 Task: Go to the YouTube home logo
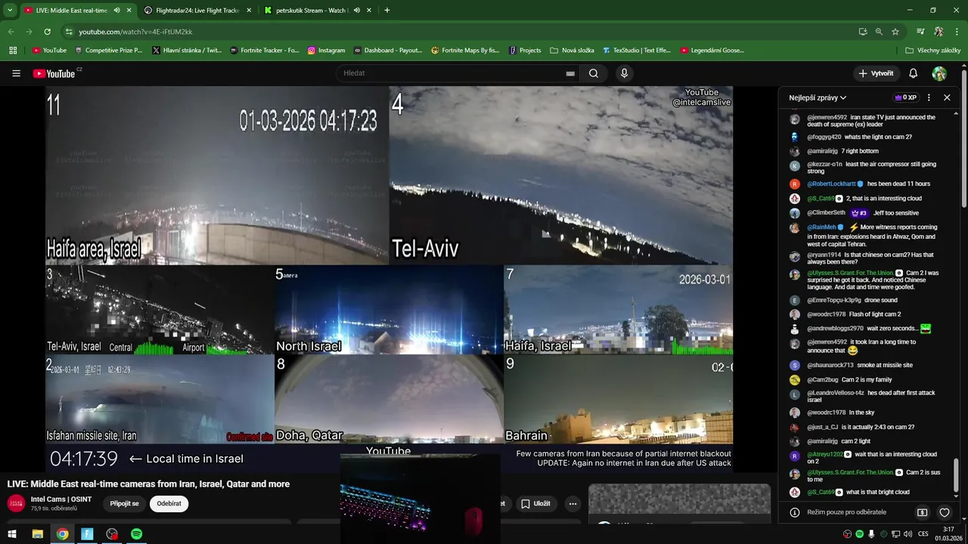[54, 73]
